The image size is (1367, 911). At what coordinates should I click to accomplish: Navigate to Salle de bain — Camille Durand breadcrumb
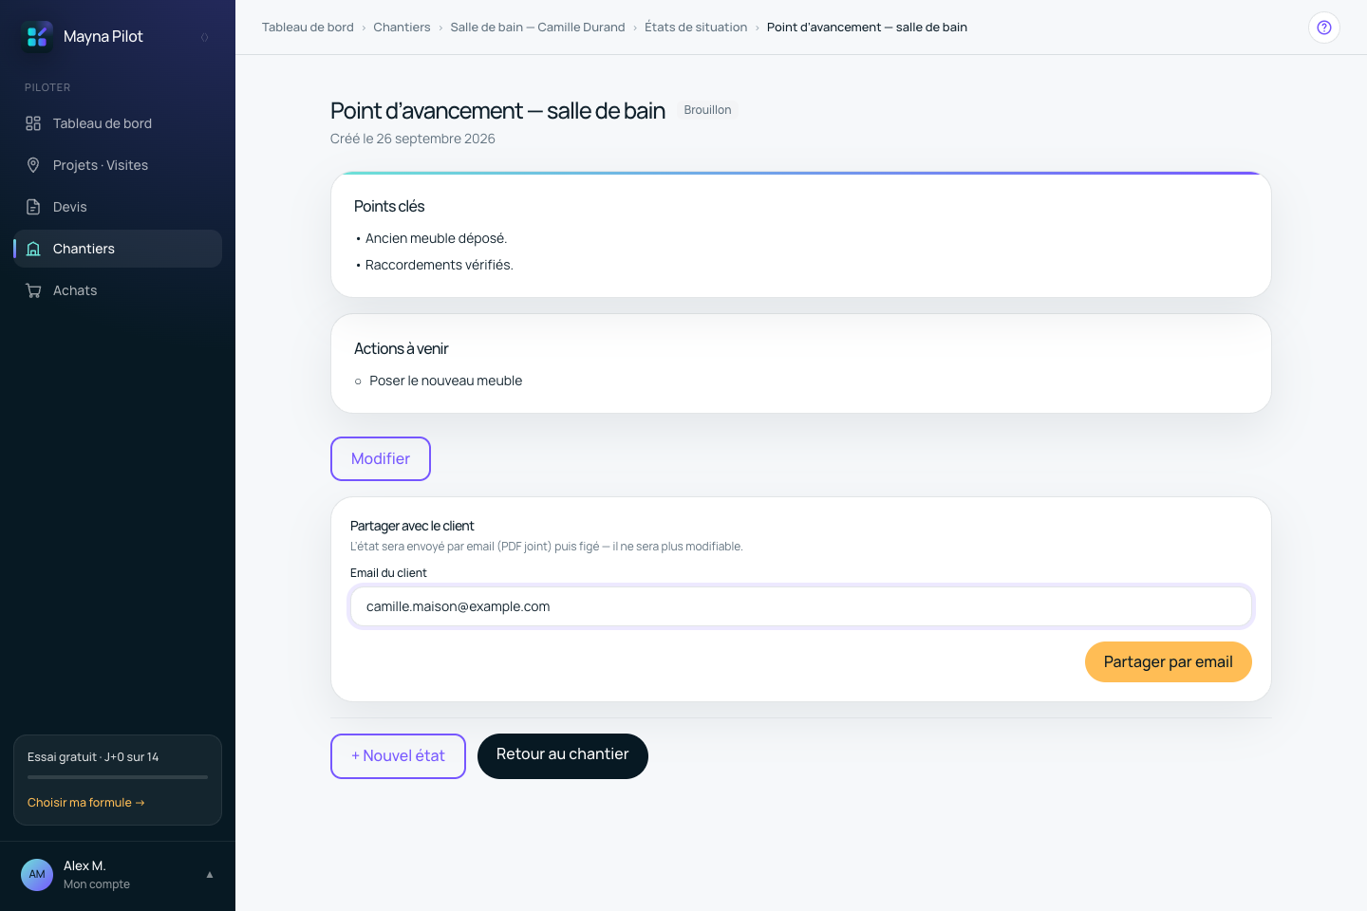pyautogui.click(x=537, y=28)
